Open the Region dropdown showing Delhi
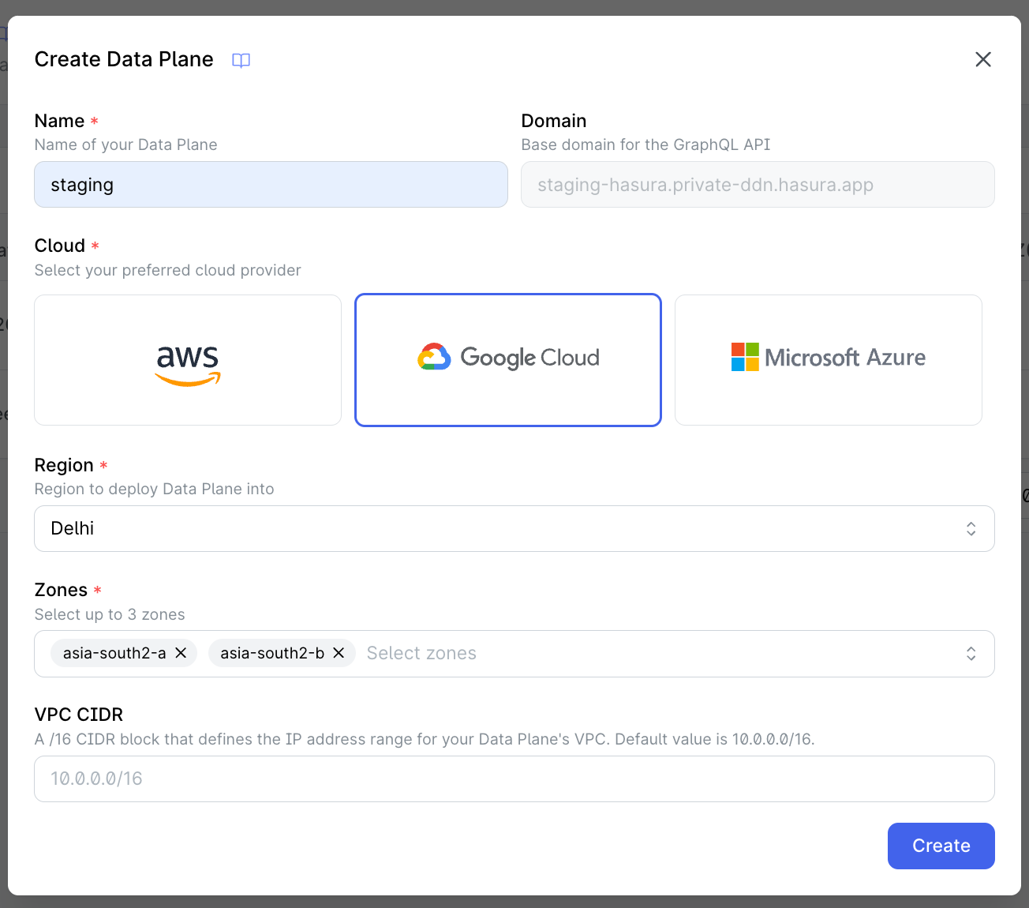This screenshot has width=1029, height=908. click(514, 528)
